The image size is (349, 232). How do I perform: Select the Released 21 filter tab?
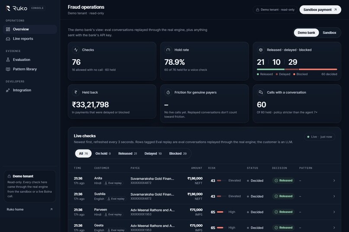tap(128, 153)
